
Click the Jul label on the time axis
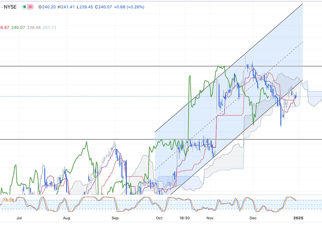pyautogui.click(x=19, y=218)
